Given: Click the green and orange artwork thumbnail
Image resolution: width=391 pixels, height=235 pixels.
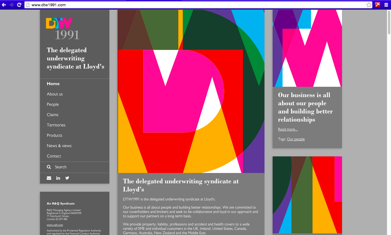Looking at the screenshot, I should click(x=307, y=195).
